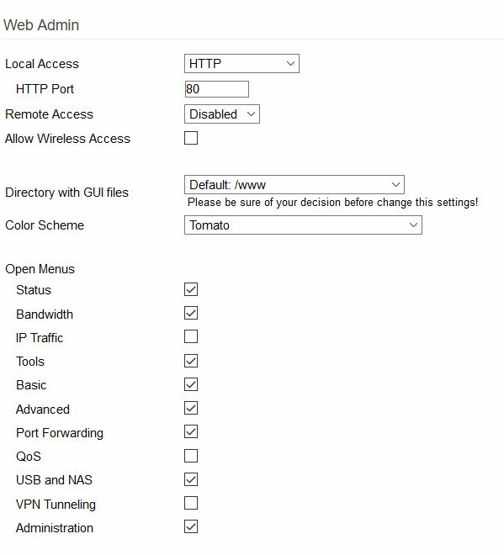Click the Local Access label
The image size is (504, 555).
pos(42,64)
